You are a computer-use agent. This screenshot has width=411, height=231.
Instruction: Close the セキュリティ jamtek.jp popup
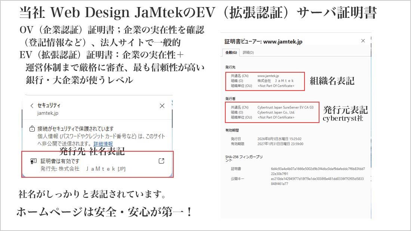coord(162,105)
